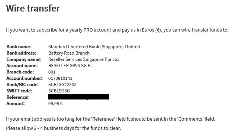
Task: Select Standard Chartered Bank (Singapore) Limited text
Action: pos(94,47)
